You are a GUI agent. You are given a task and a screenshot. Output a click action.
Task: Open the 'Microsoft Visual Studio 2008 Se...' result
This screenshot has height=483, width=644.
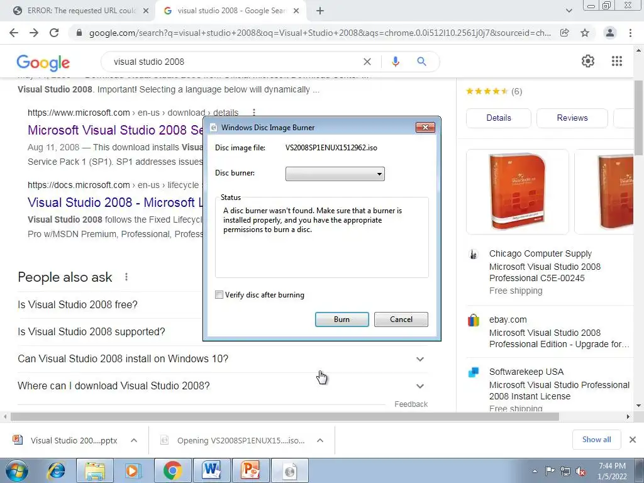[116, 130]
